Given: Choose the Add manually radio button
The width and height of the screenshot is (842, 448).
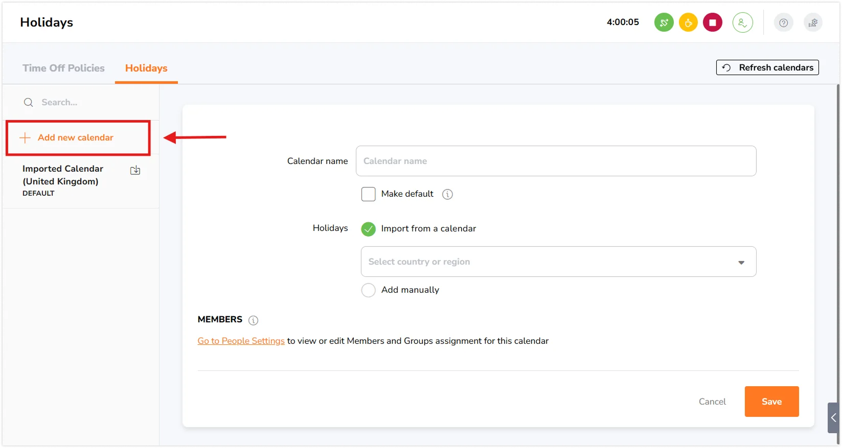Looking at the screenshot, I should pyautogui.click(x=368, y=290).
